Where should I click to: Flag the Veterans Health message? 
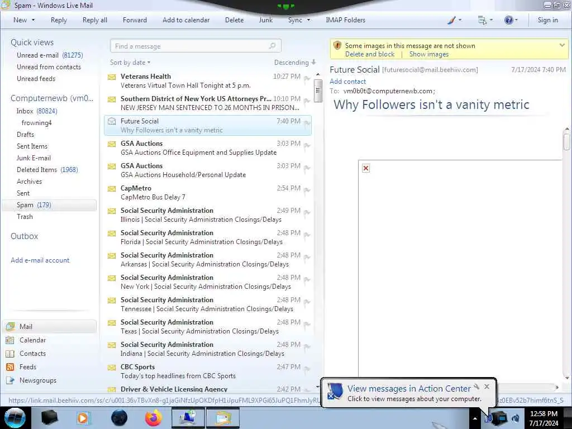pyautogui.click(x=307, y=78)
